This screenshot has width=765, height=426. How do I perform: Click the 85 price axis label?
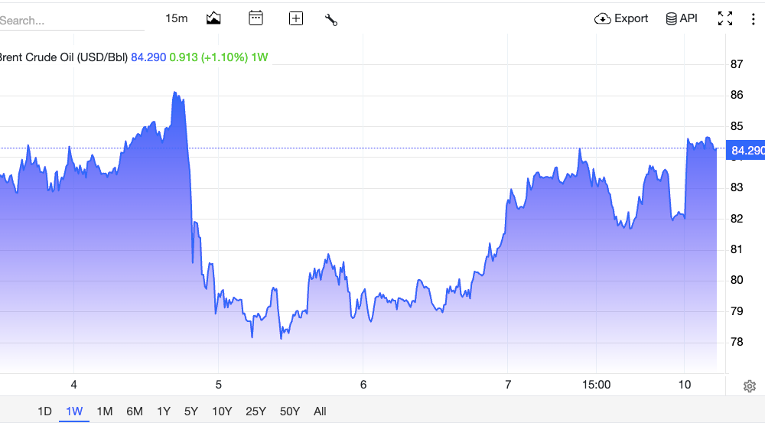click(737, 126)
